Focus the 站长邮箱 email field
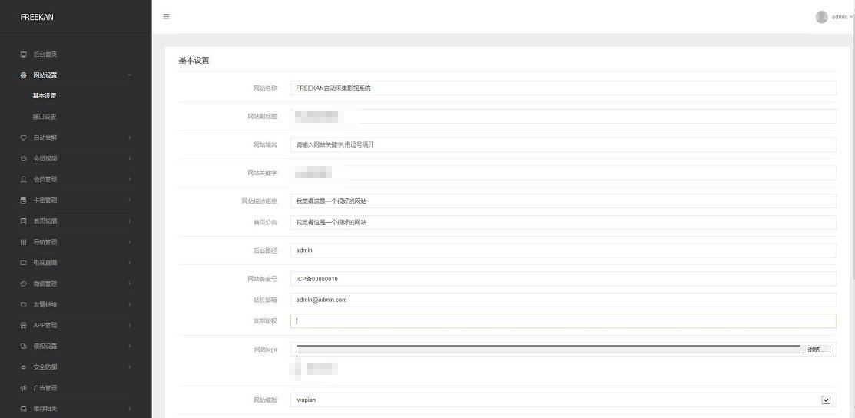 [x=562, y=300]
